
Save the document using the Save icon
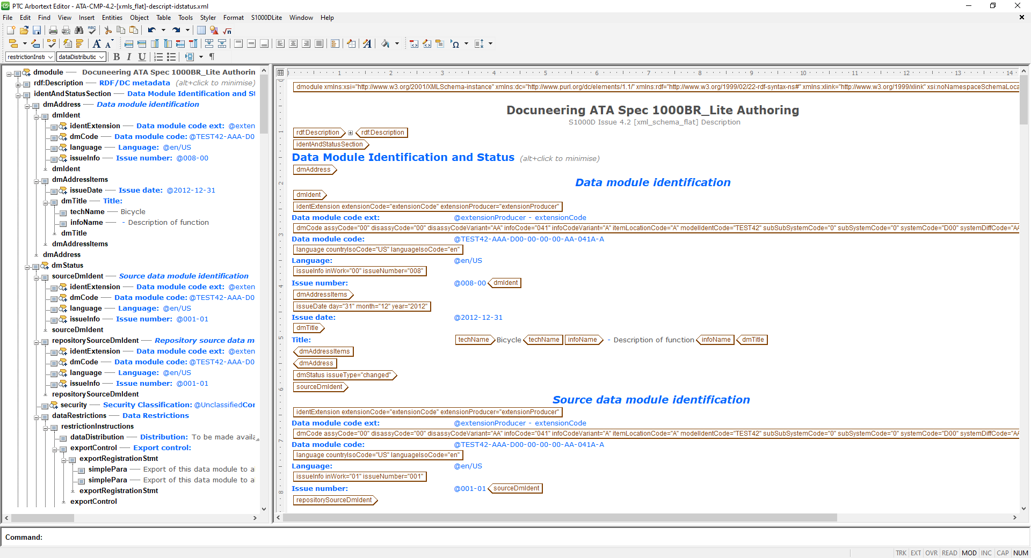[37, 31]
